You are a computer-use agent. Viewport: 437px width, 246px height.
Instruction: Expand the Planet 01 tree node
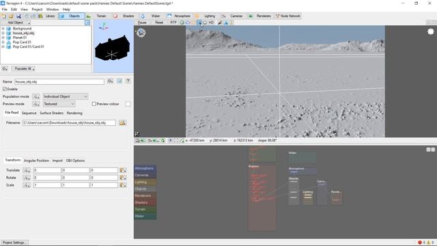[3, 38]
